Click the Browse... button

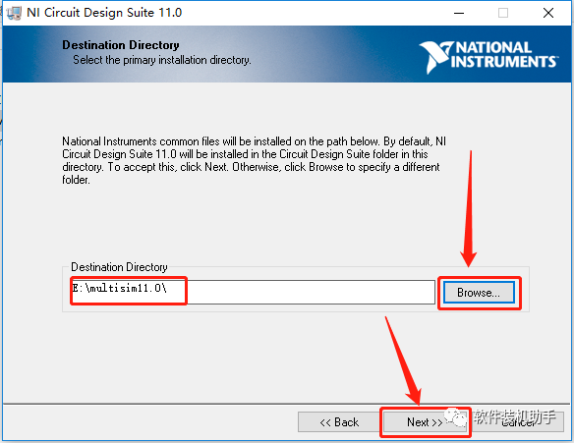click(479, 293)
